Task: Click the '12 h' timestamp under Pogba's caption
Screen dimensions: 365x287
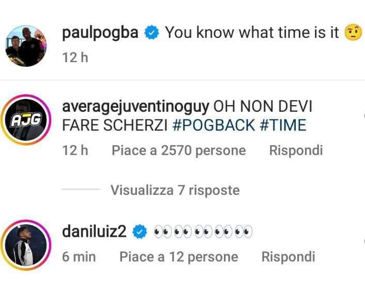Action: pyautogui.click(x=74, y=58)
